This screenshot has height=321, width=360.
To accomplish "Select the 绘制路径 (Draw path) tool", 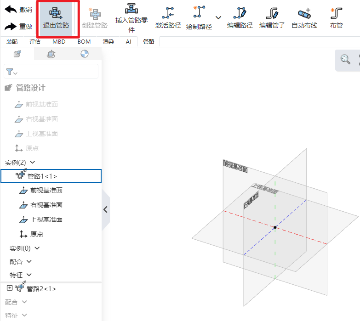I will pyautogui.click(x=199, y=18).
